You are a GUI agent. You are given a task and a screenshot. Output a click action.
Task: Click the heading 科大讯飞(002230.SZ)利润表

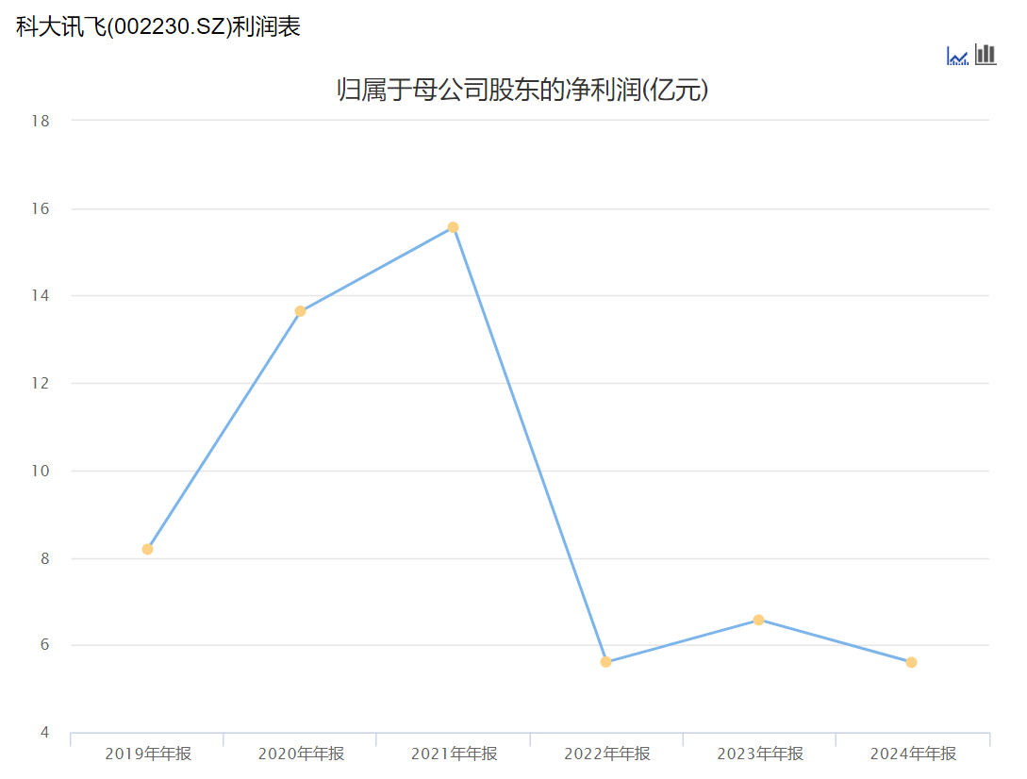(157, 26)
